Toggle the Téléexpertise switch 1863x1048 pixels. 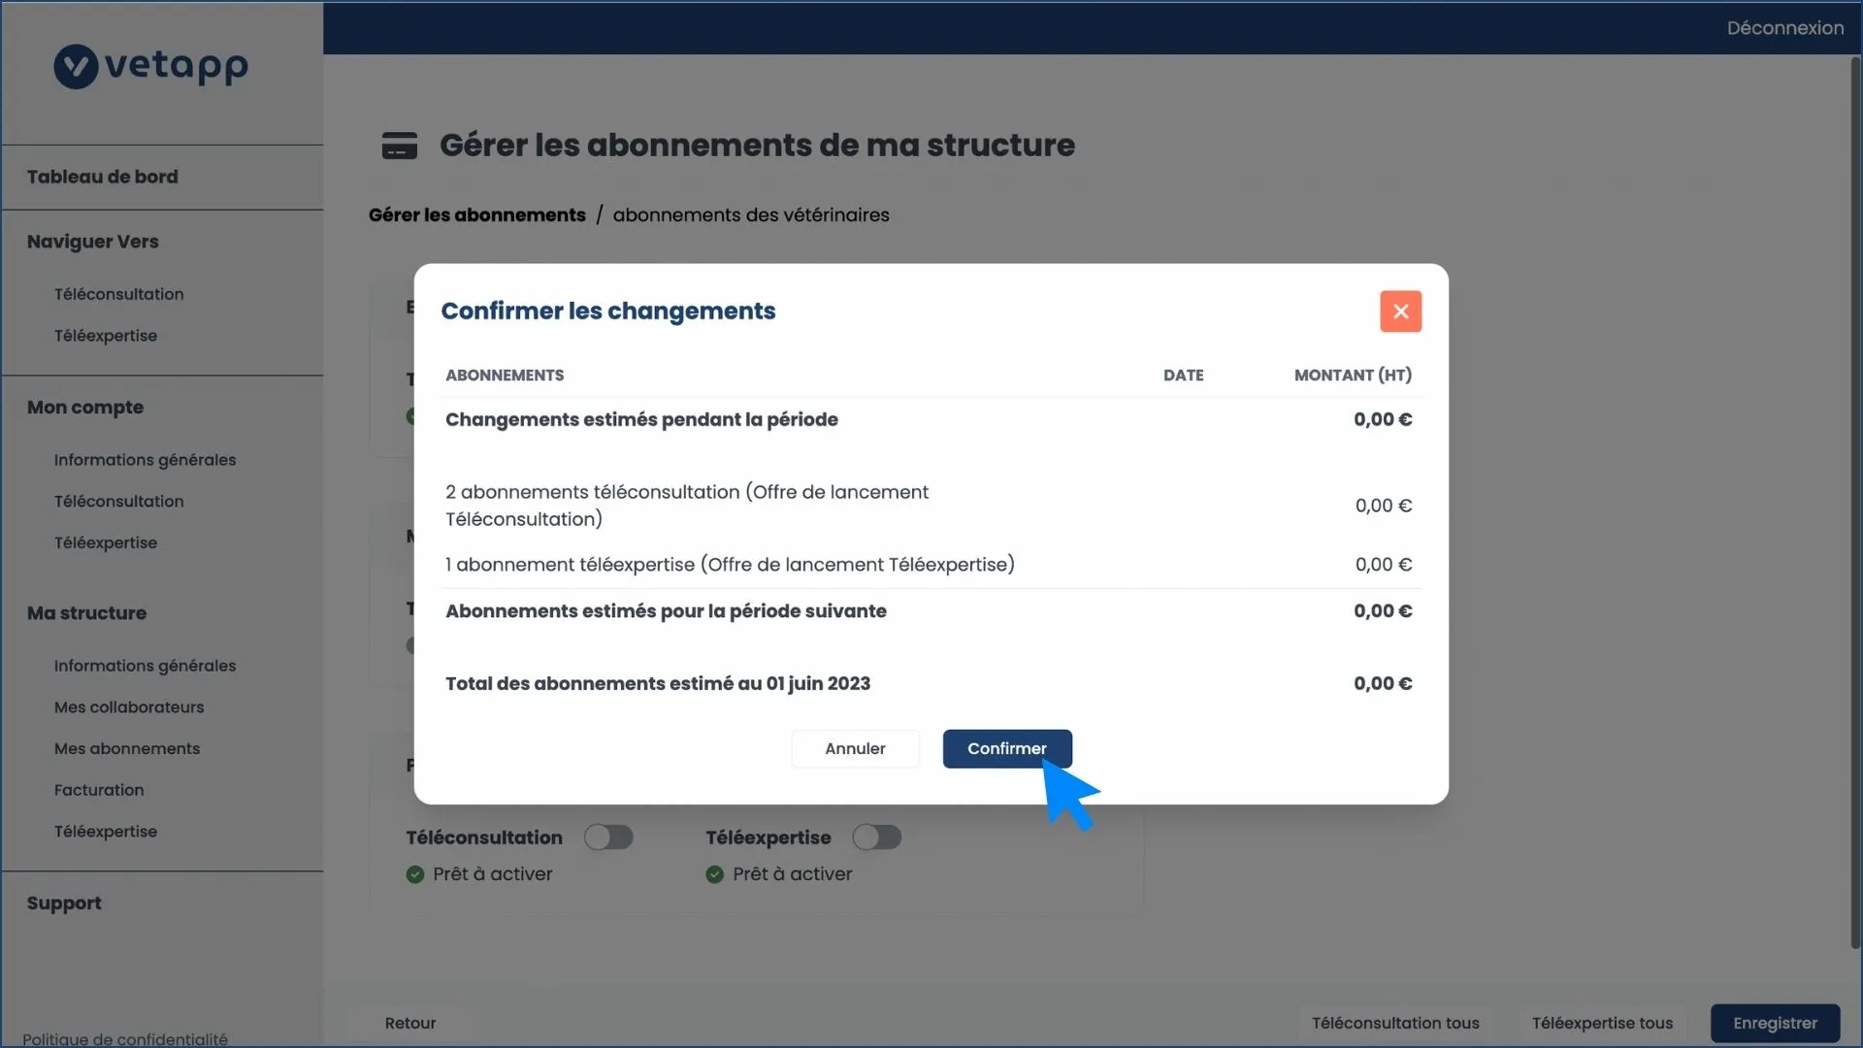[877, 837]
